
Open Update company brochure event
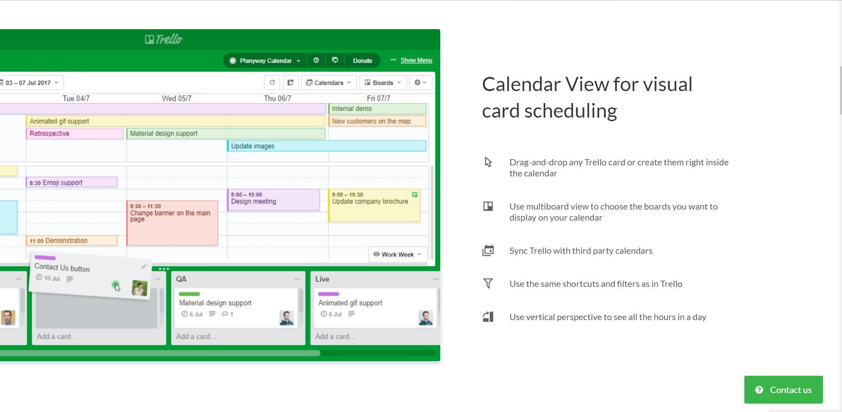click(x=374, y=206)
